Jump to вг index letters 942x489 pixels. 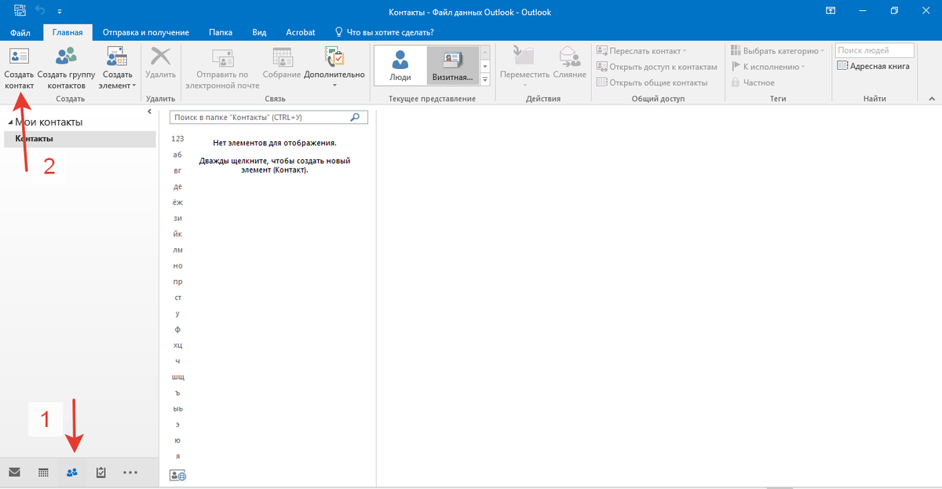tap(177, 170)
